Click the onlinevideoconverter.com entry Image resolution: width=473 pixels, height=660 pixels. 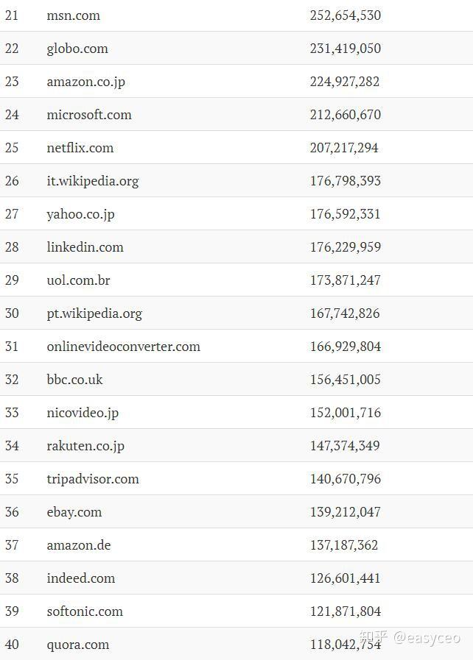tap(123, 347)
